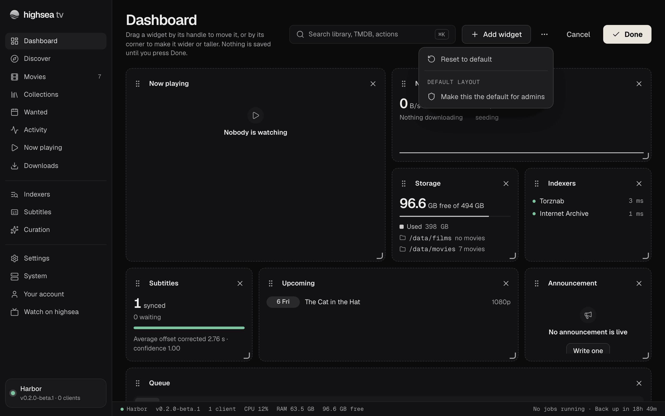
Task: Click the Upcoming widget resize corner
Action: (x=513, y=356)
